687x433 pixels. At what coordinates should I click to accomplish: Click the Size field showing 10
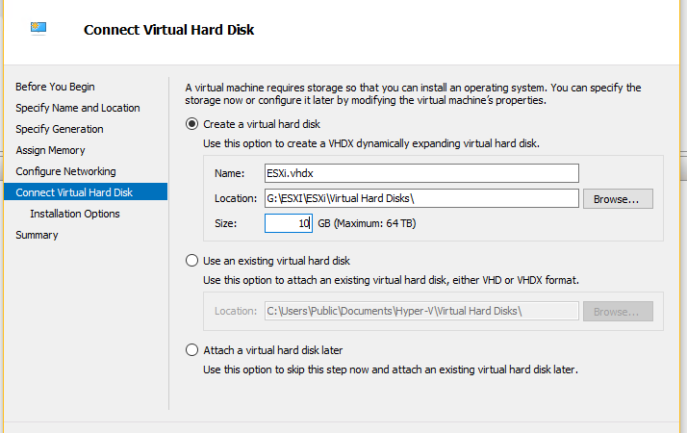(x=288, y=223)
